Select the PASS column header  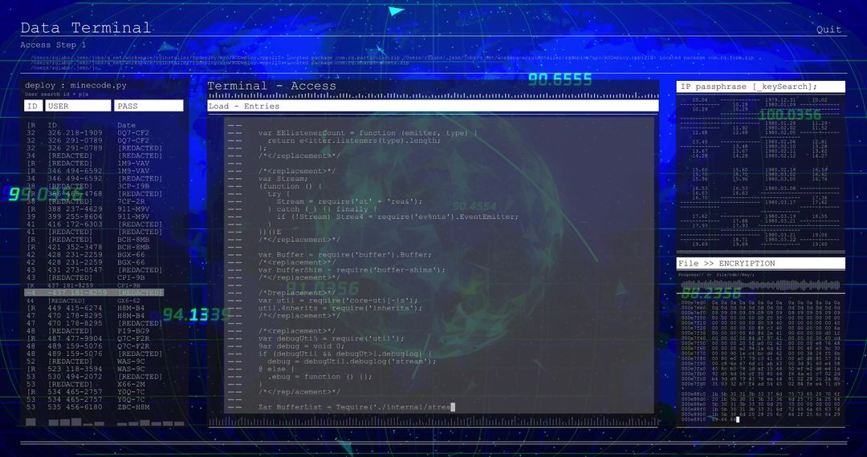click(149, 106)
